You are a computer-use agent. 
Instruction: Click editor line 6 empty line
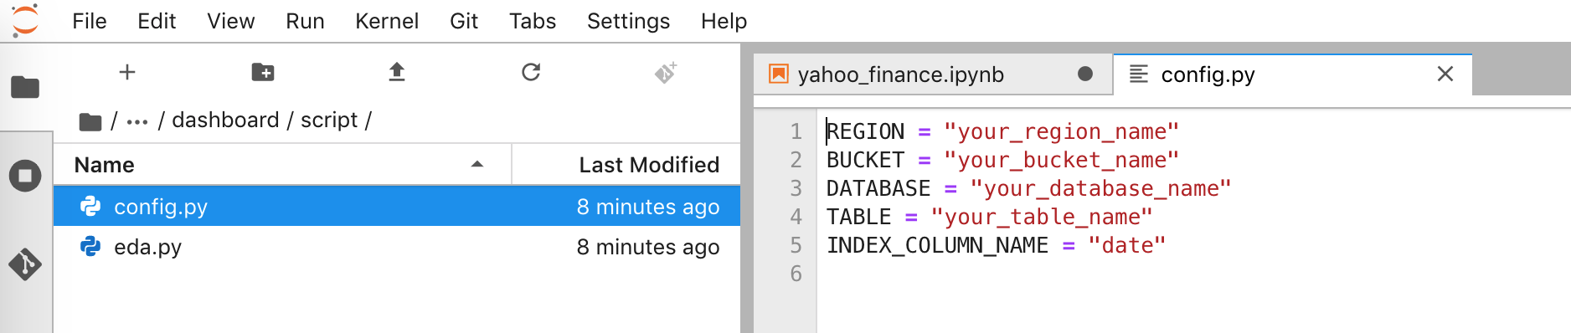tap(1193, 274)
